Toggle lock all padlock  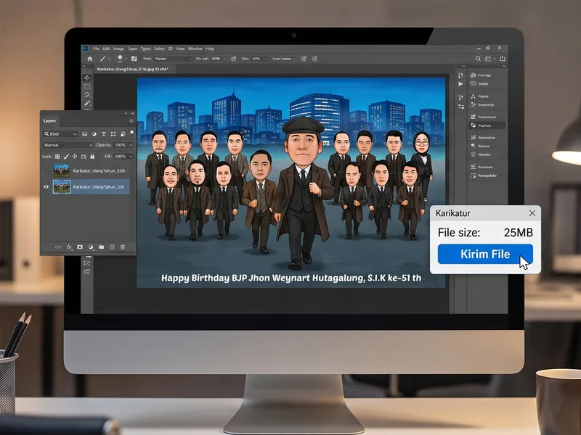[92, 157]
